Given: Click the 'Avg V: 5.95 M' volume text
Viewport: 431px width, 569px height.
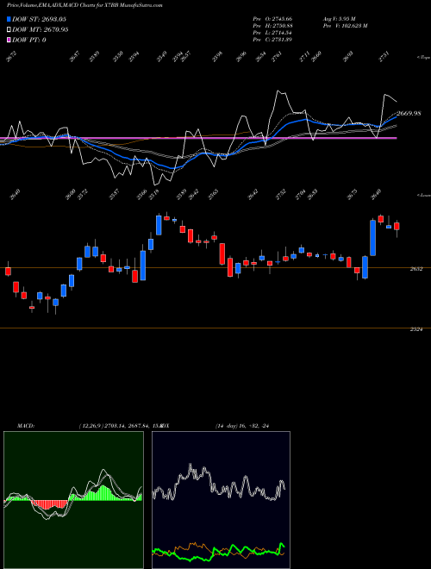Looking at the screenshot, I should pyautogui.click(x=340, y=19).
